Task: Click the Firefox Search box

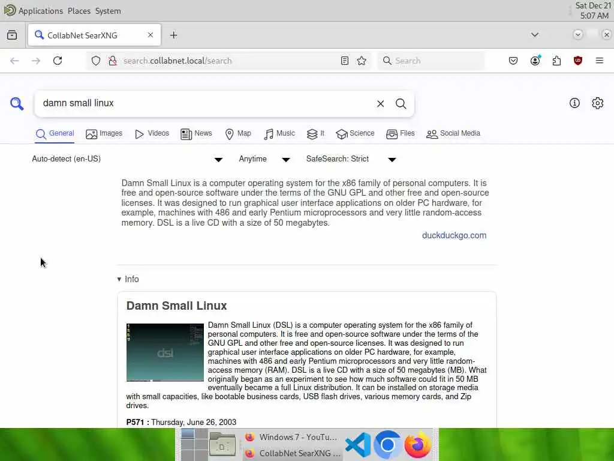Action: 431,61
